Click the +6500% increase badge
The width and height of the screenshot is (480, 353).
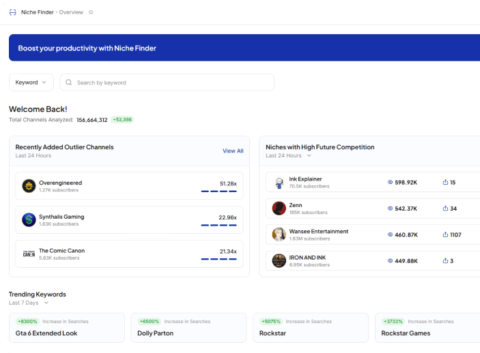click(150, 322)
